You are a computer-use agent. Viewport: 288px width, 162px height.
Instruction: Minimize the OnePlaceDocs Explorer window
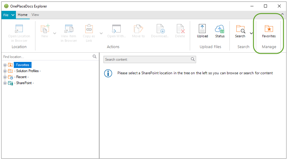pos(252,6)
